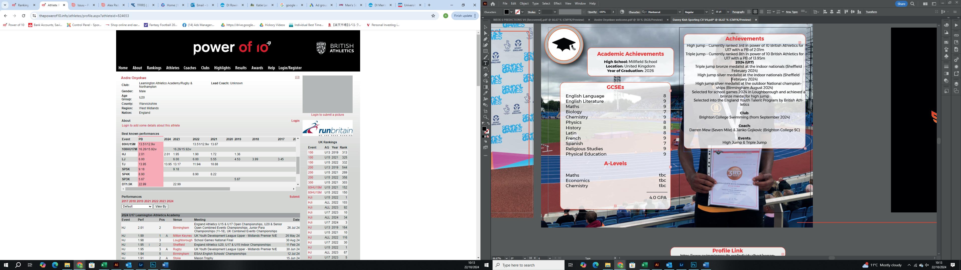Image resolution: width=961 pixels, height=270 pixels.
Task: Select the Pen tool
Action: click(x=485, y=39)
